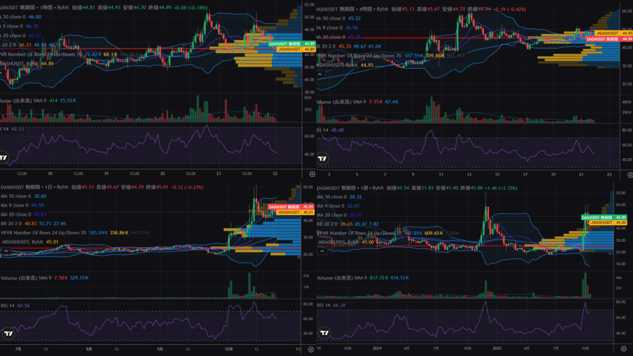Select the RSI 14 legend on the 1日 chart
633x356 pixels.
(7, 305)
